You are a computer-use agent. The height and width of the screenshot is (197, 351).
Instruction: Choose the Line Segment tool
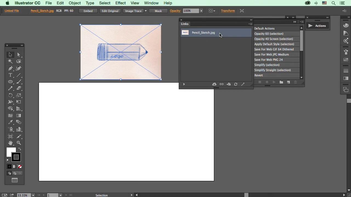(x=19, y=75)
